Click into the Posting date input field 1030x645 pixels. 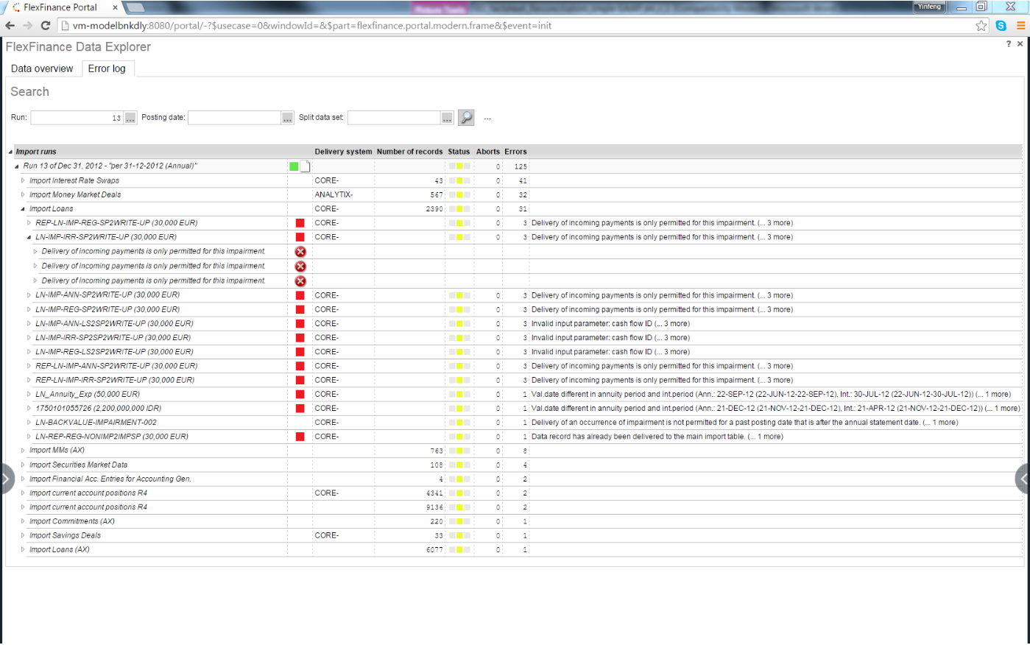point(234,118)
